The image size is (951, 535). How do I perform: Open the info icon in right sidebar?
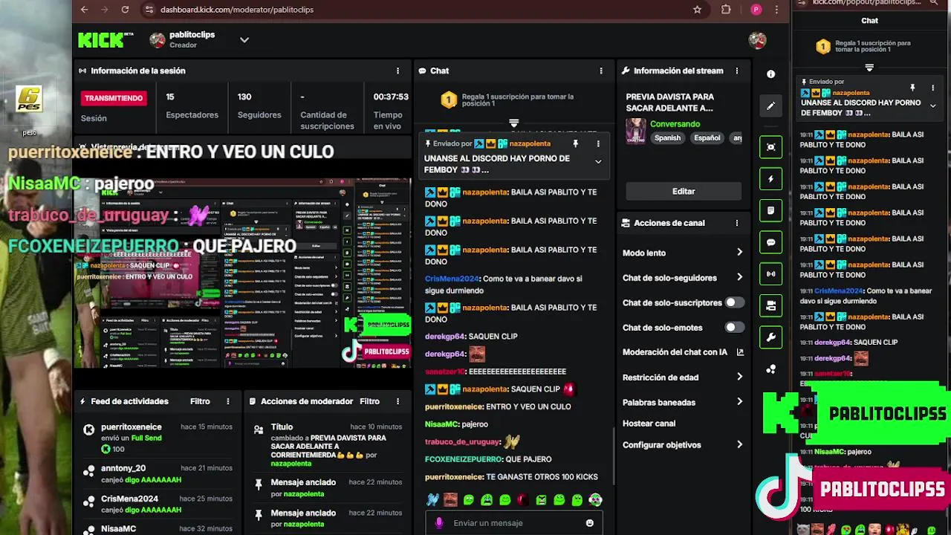[x=771, y=74]
